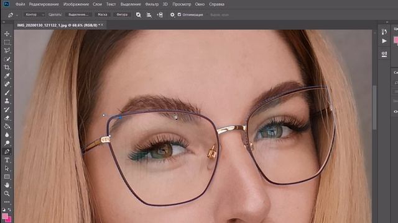Image resolution: width=398 pixels, height=223 pixels.
Task: Click the canvas vertical scrollbar thumb
Action: [374, 107]
